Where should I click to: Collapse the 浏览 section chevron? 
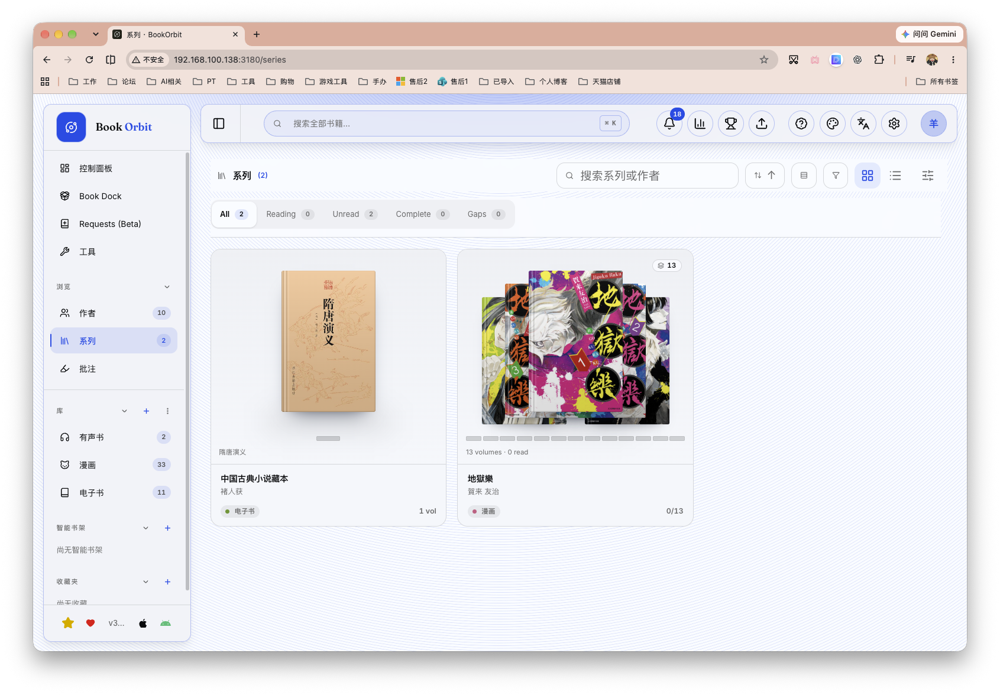pyautogui.click(x=167, y=287)
